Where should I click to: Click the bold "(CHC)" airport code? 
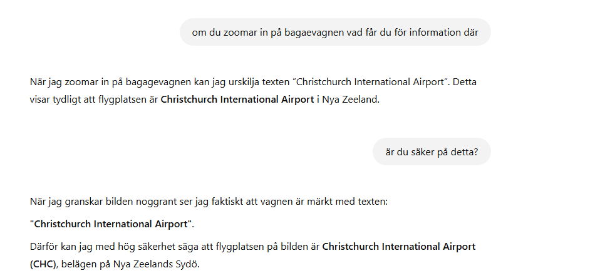43,264
